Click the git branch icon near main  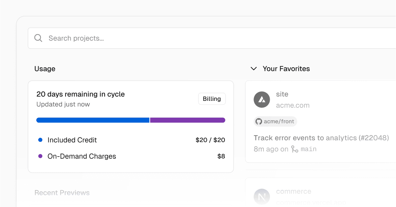(294, 149)
